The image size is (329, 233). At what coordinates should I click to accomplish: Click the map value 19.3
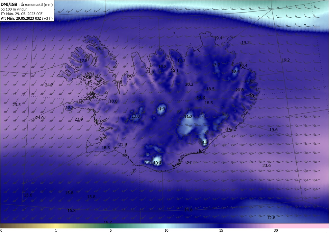[245, 42]
